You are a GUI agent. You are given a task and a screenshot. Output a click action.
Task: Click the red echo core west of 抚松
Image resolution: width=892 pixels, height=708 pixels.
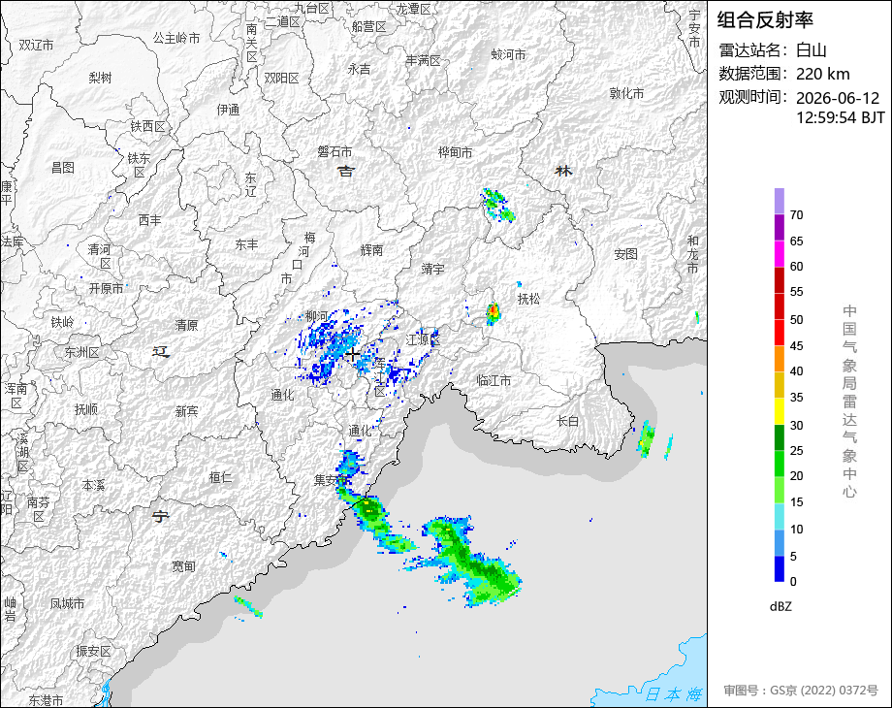(494, 312)
